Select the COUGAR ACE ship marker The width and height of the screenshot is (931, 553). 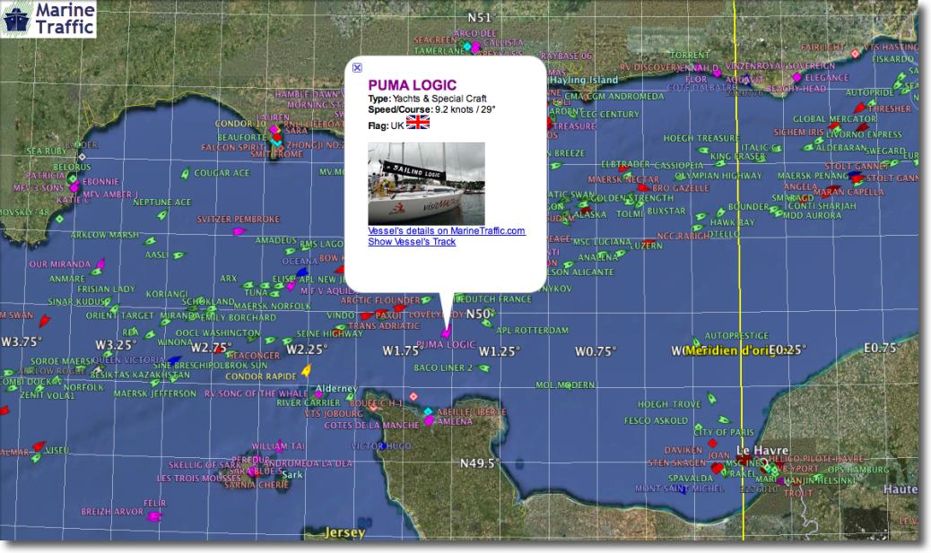(186, 173)
